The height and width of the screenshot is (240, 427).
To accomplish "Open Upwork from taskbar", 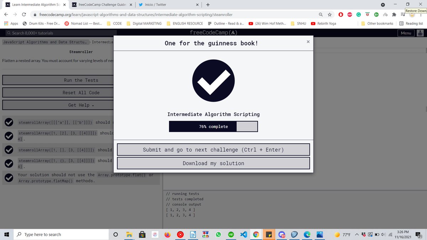I will tap(231, 235).
